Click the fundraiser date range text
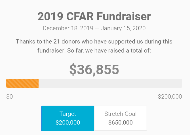The height and width of the screenshot is (135, 190). [x=94, y=28]
